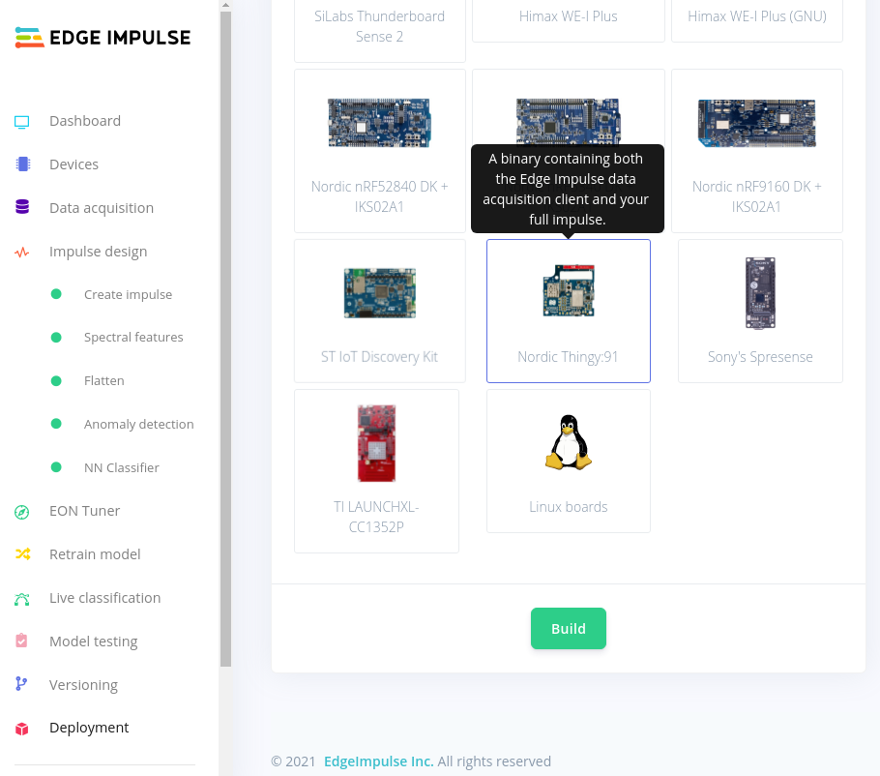The height and width of the screenshot is (776, 880).
Task: Go to Live classification
Action: (x=105, y=598)
